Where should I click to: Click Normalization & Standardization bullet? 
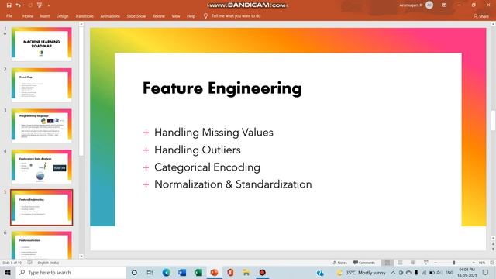pyautogui.click(x=232, y=184)
